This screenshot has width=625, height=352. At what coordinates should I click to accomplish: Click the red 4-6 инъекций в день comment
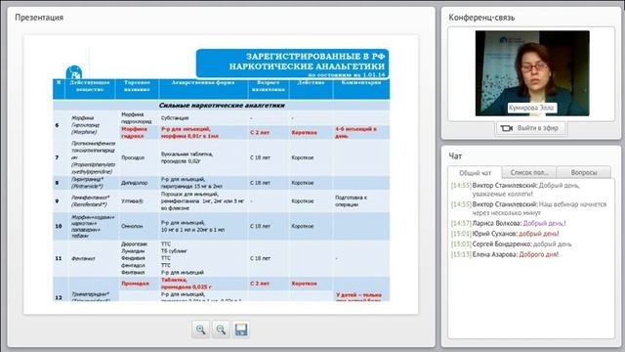pyautogui.click(x=355, y=133)
